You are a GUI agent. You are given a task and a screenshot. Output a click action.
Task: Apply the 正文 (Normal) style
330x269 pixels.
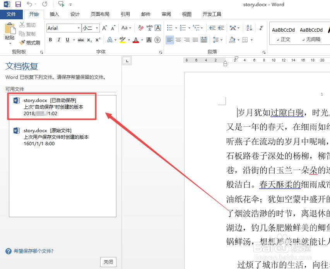pos(283,34)
